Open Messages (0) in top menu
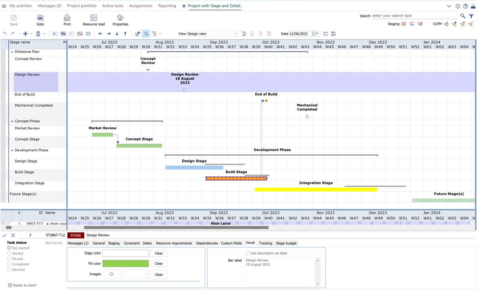 pyautogui.click(x=50, y=6)
